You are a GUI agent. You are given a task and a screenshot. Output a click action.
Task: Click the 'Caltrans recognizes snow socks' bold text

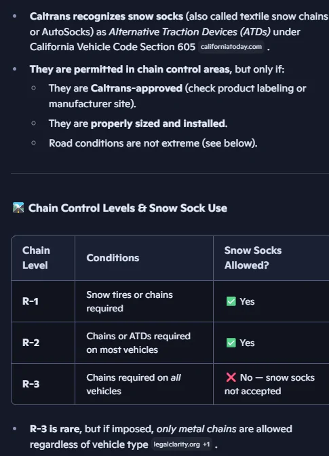coord(107,16)
